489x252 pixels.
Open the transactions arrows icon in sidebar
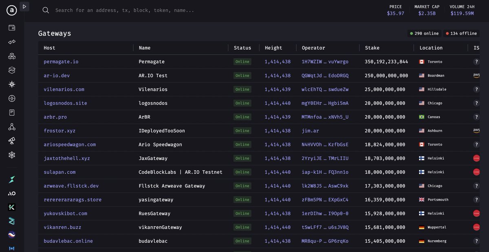tap(12, 42)
